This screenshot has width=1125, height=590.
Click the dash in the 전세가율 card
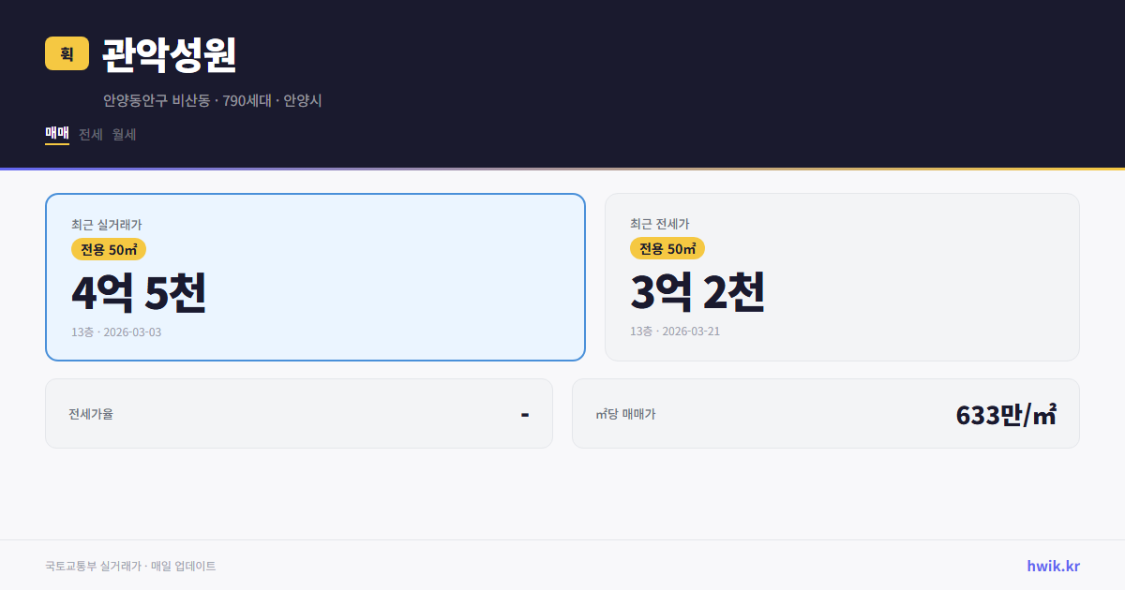(x=527, y=413)
